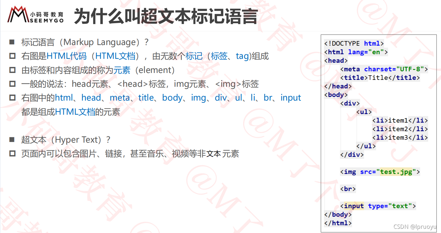Click code line <input type="text">
Image resolution: width=441 pixels, height=233 pixels.
click(378, 206)
